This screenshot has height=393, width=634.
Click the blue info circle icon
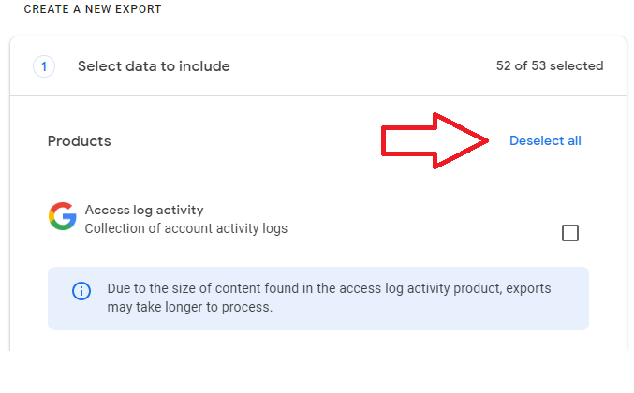pyautogui.click(x=81, y=291)
